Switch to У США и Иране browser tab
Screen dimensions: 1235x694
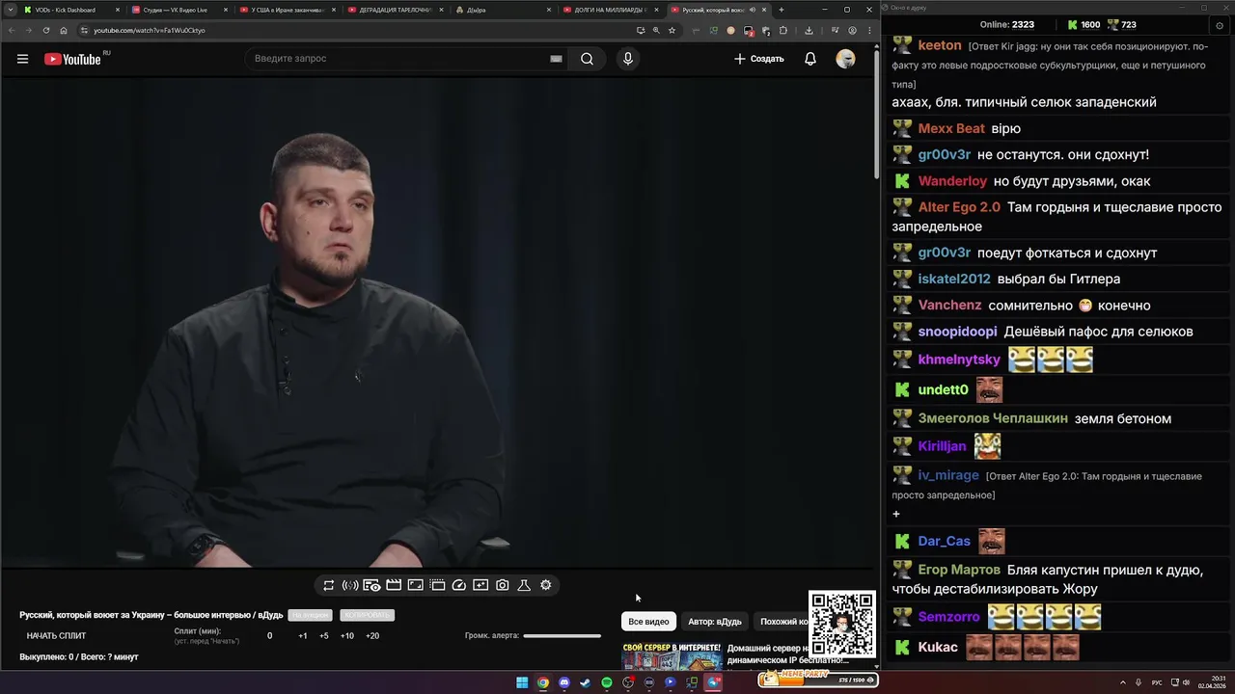tap(288, 10)
